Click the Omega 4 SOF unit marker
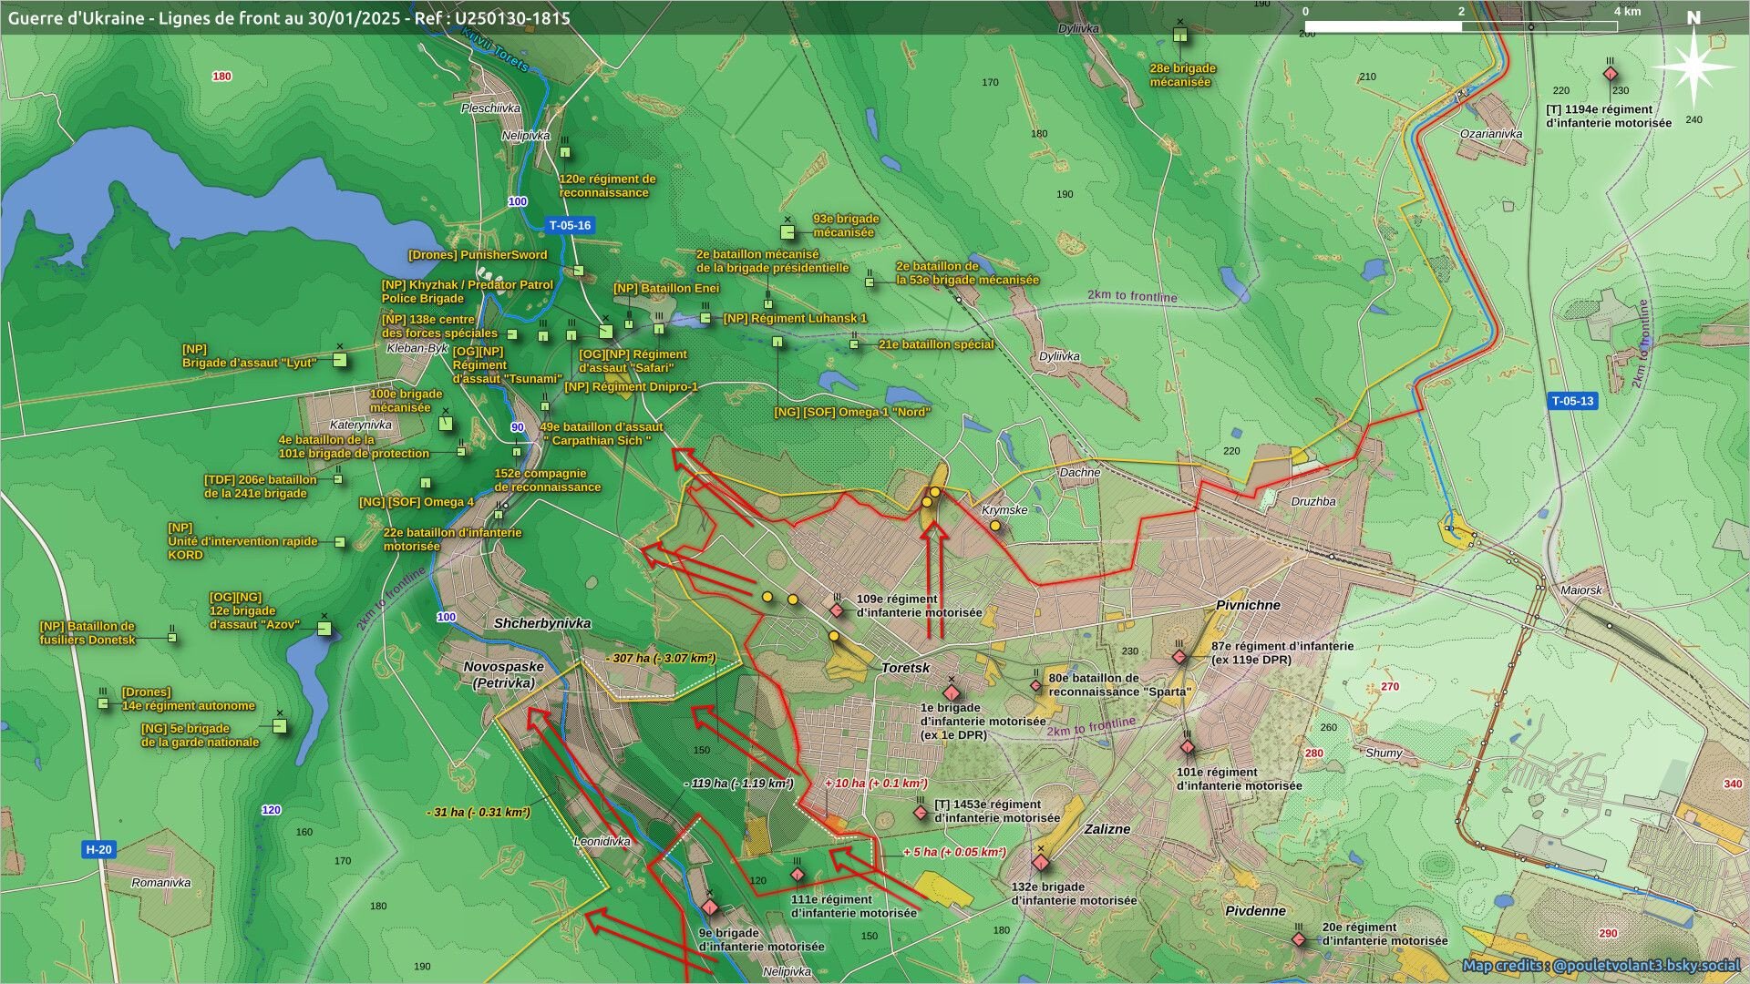 pos(426,483)
